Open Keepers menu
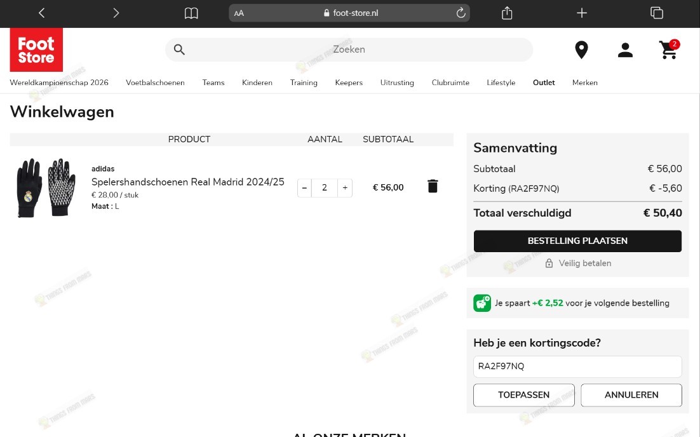Screen dimensions: 700x437 pos(349,83)
